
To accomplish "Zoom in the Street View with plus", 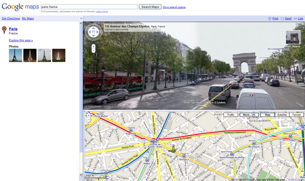I will coord(93,46).
